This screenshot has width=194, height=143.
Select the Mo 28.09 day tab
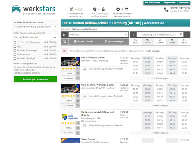click(148, 41)
